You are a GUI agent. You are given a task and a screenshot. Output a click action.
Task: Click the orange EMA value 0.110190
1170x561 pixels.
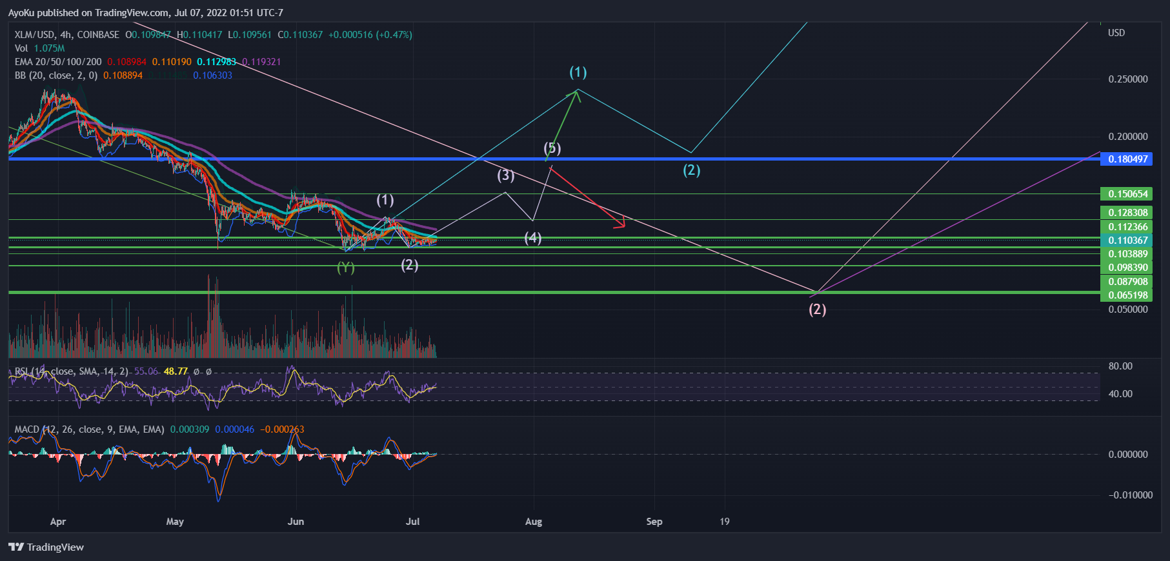(x=172, y=62)
